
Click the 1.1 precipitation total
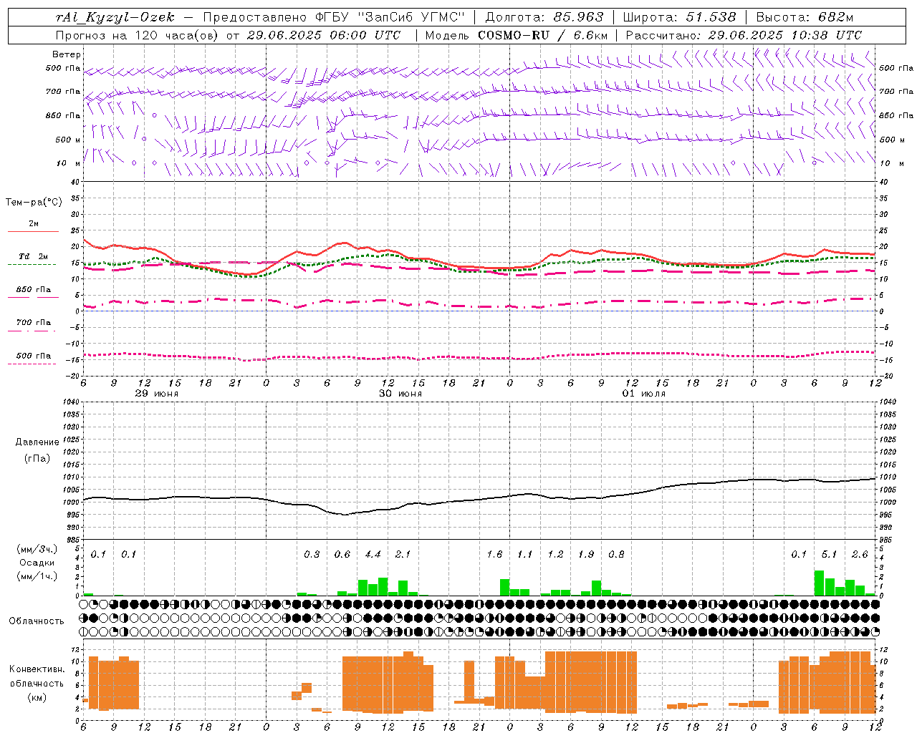(525, 554)
